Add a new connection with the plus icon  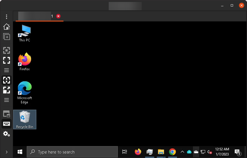pyautogui.click(x=7, y=37)
